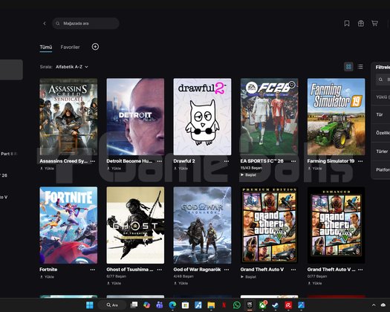The image size is (390, 312).
Task: Click the 6/77 Başarı achievements text
Action: 116,276
